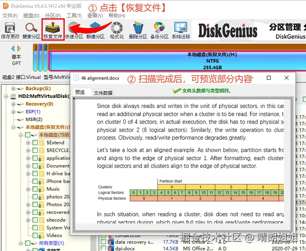
Task: Close the 4k alignment.docx preview window
Action: (286, 78)
